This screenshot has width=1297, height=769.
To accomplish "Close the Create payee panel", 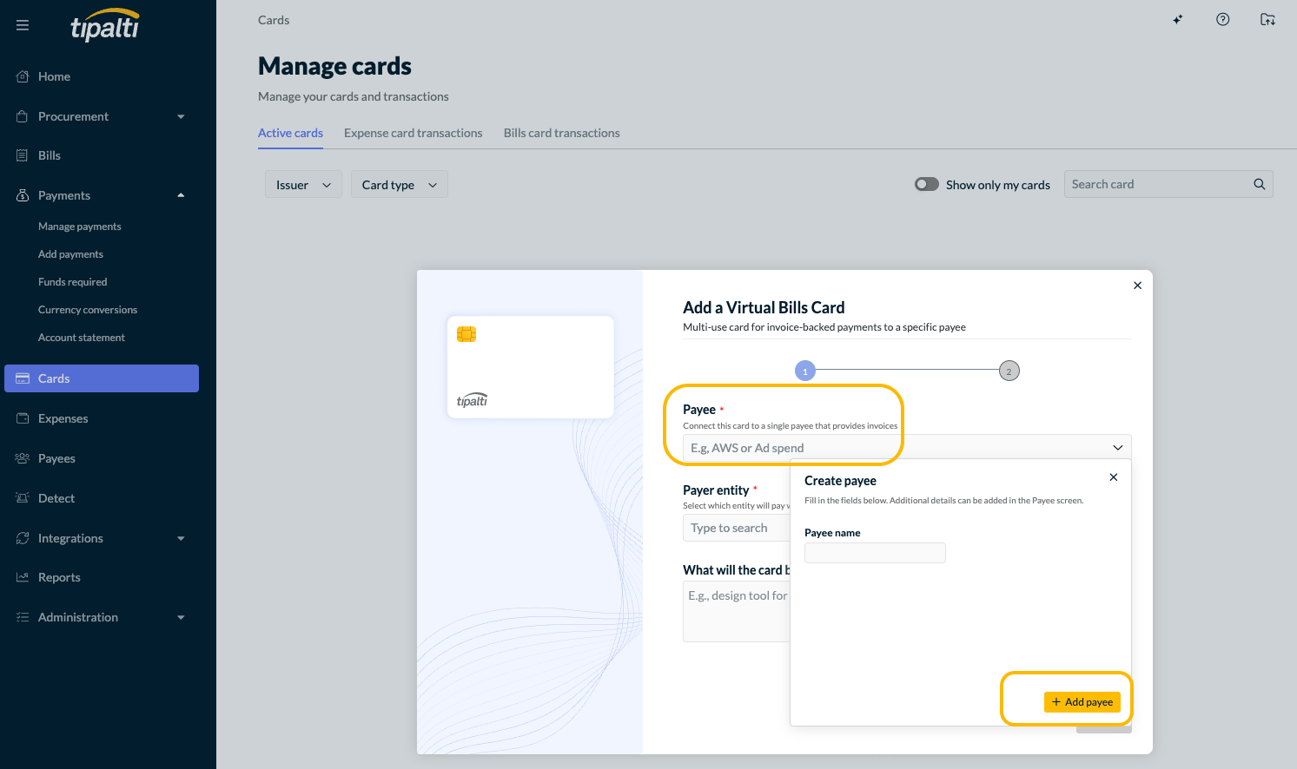I will coord(1114,477).
